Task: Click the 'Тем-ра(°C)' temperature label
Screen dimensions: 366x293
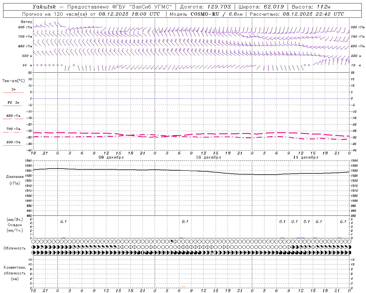Action: 13,81
